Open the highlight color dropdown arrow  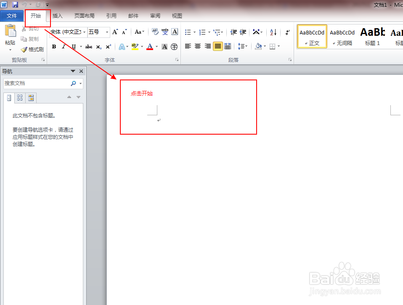click(142, 47)
